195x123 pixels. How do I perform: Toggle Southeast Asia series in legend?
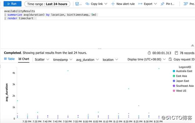(x=183, y=86)
